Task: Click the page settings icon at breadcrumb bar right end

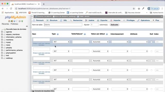Action: pos(162,17)
